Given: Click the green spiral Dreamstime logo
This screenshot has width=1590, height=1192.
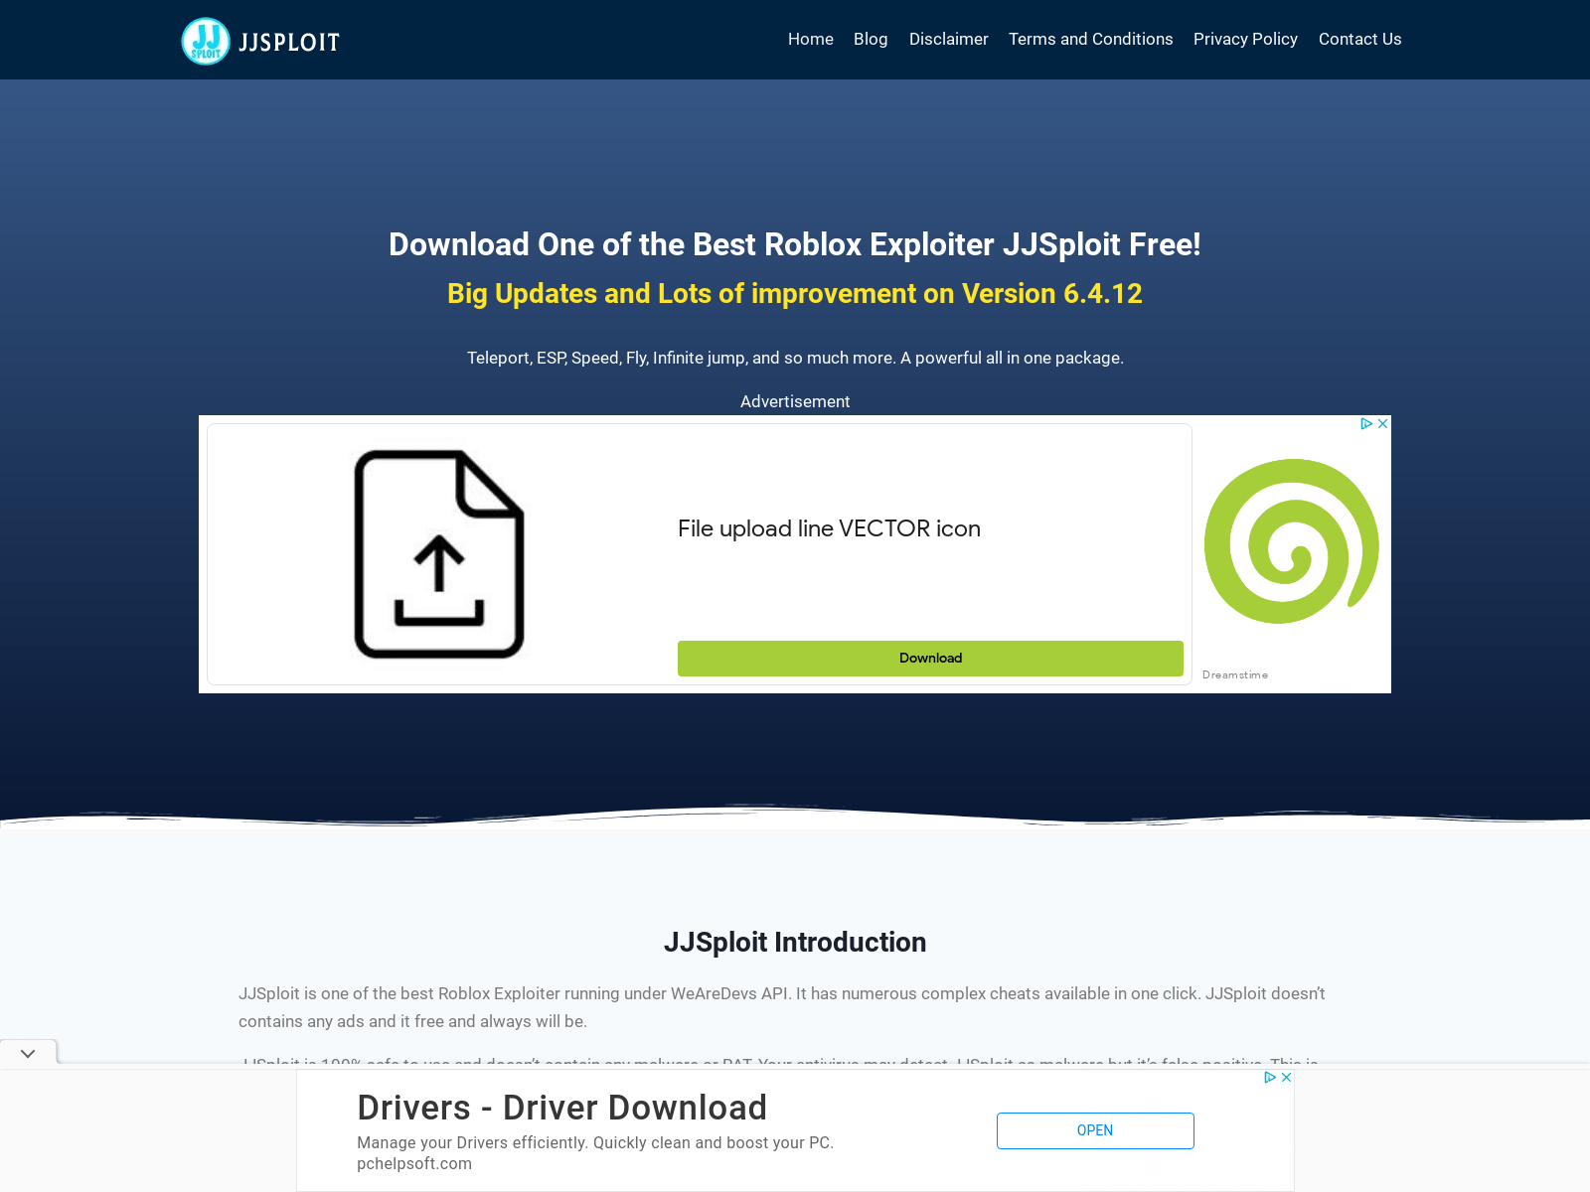Looking at the screenshot, I should (1291, 541).
